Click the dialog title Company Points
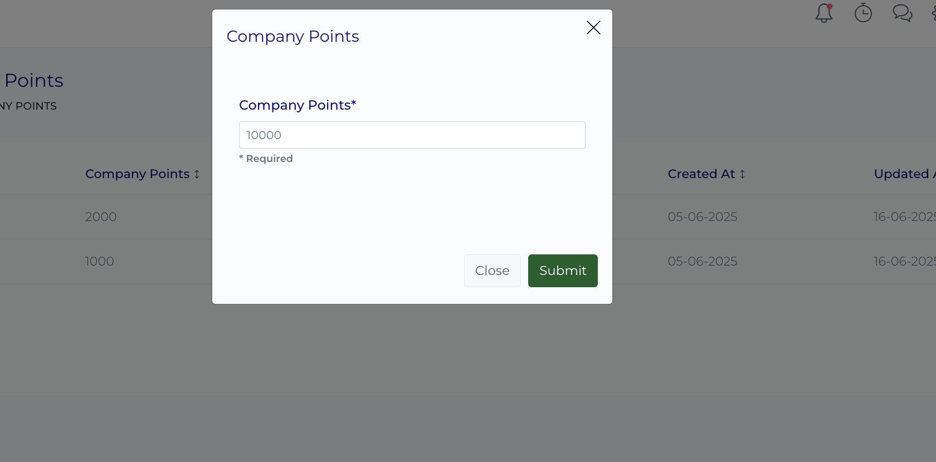This screenshot has height=462, width=936. point(292,36)
